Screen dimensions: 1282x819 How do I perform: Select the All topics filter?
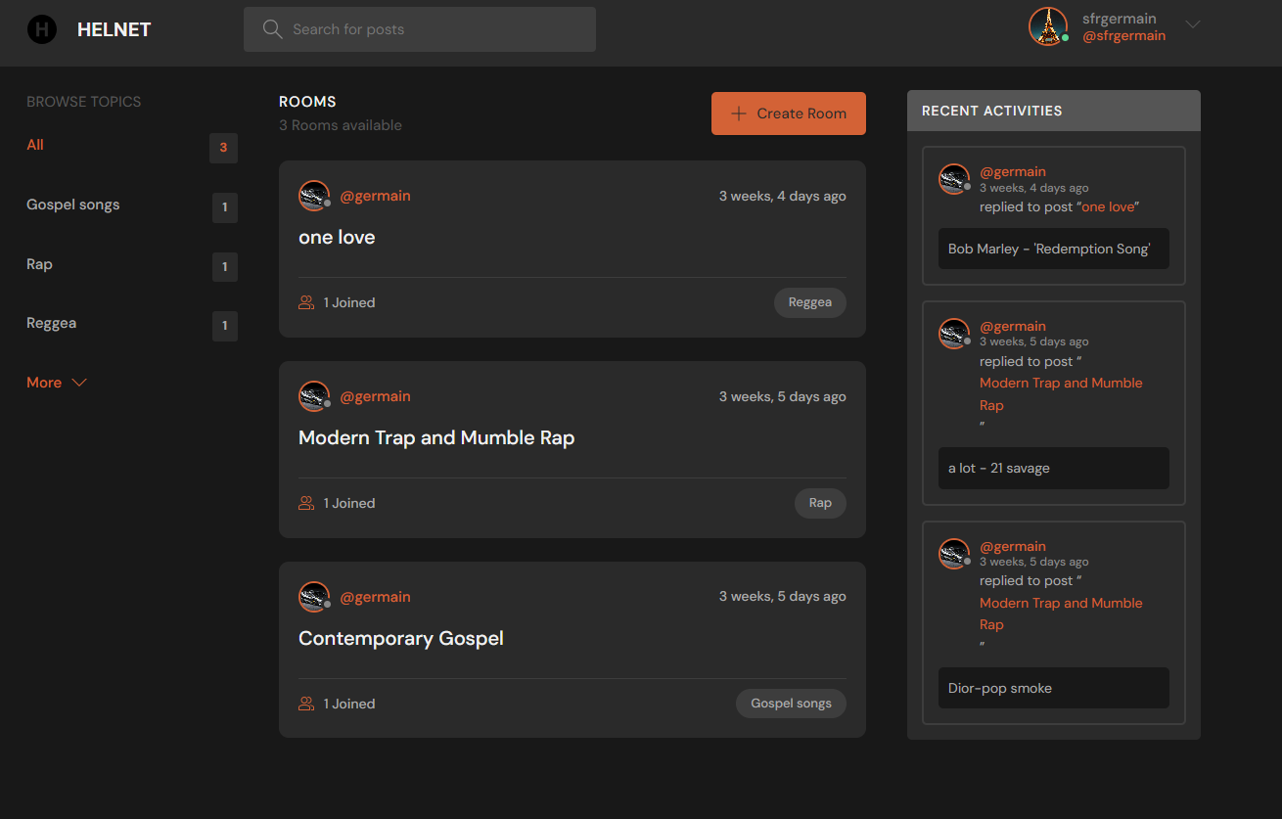(x=35, y=145)
